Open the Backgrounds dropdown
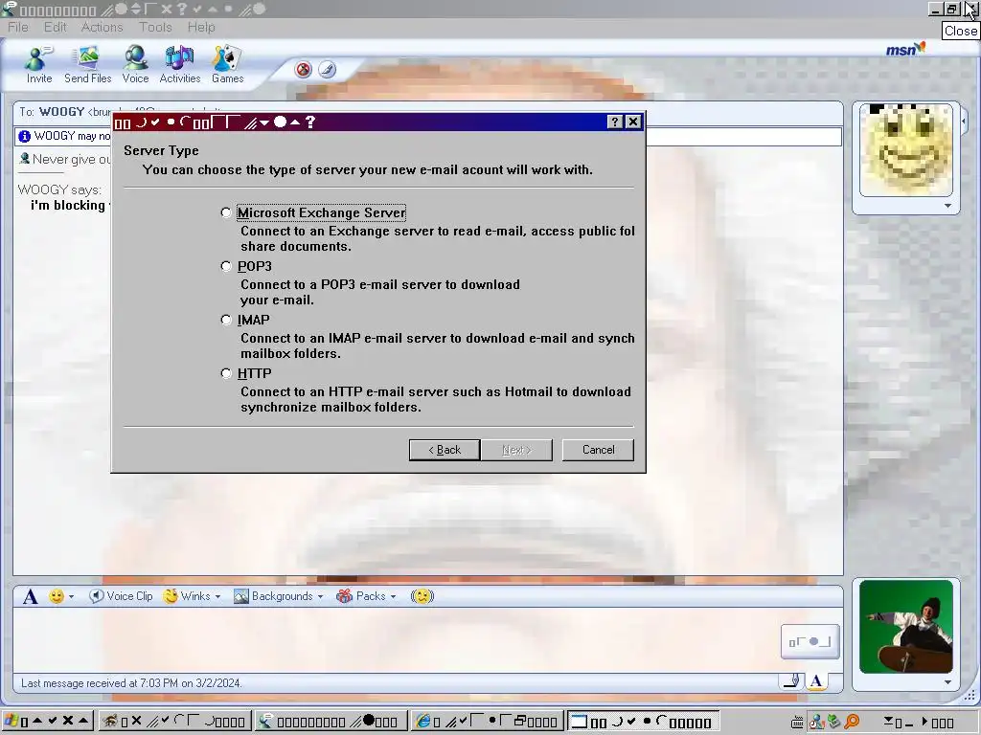 320,597
